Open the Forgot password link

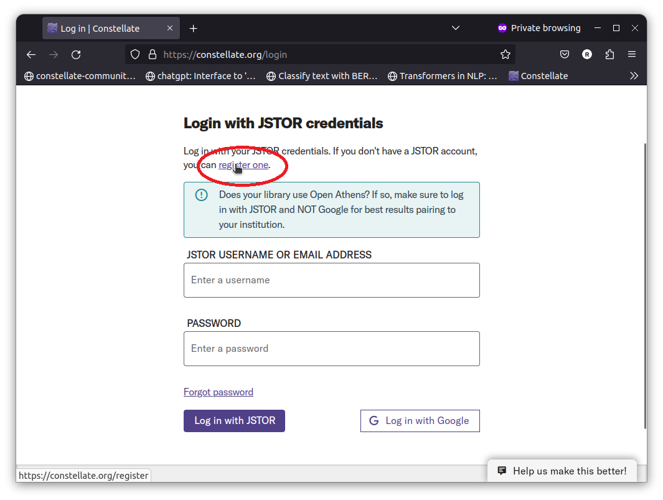pos(218,392)
